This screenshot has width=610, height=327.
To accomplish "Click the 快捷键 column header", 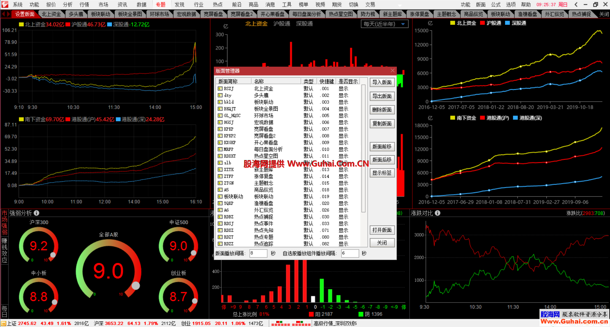I will tap(326, 81).
